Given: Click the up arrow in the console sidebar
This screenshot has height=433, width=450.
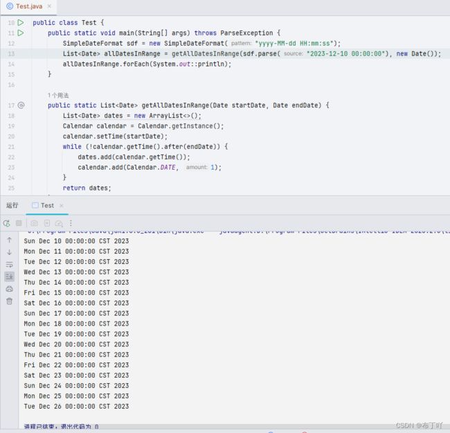Looking at the screenshot, I should coord(9,240).
